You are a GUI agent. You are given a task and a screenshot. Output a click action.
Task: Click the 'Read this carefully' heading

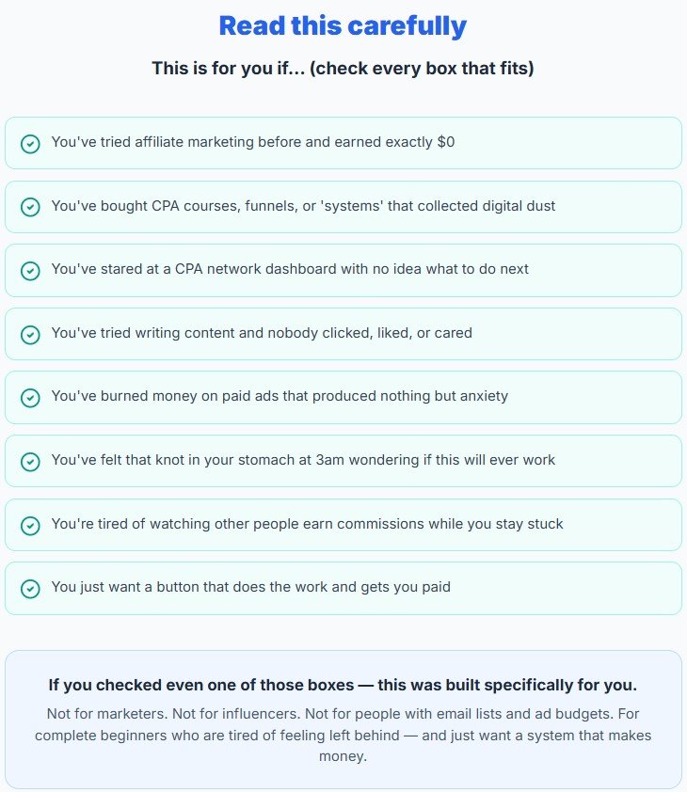pyautogui.click(x=343, y=25)
